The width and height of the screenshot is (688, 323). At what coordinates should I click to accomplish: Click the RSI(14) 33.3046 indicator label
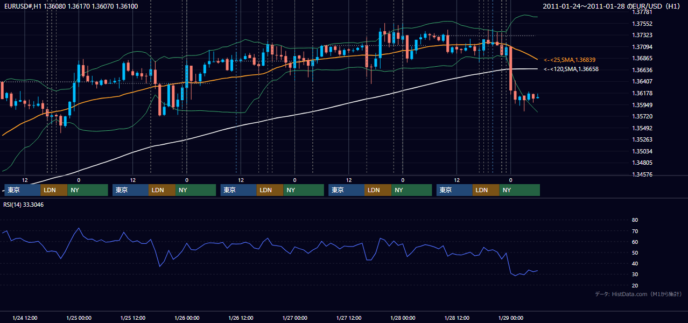[24, 205]
